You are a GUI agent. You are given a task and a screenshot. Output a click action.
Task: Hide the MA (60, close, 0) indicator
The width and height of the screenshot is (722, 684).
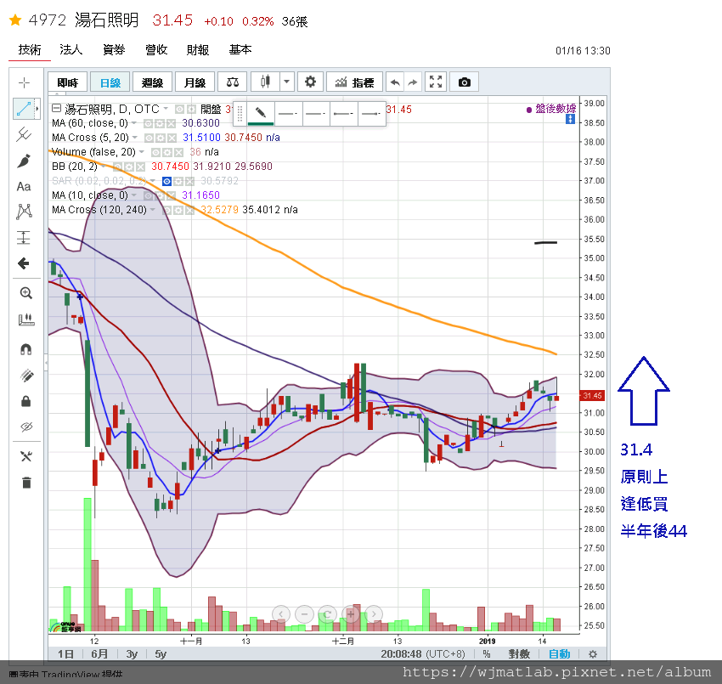point(149,123)
